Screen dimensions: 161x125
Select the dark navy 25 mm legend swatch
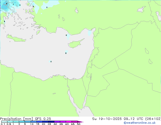51,122
